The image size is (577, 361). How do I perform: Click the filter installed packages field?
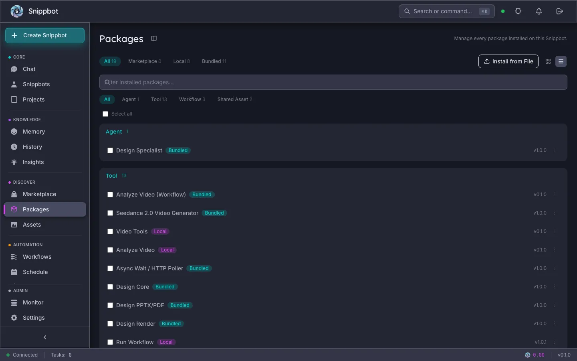333,82
